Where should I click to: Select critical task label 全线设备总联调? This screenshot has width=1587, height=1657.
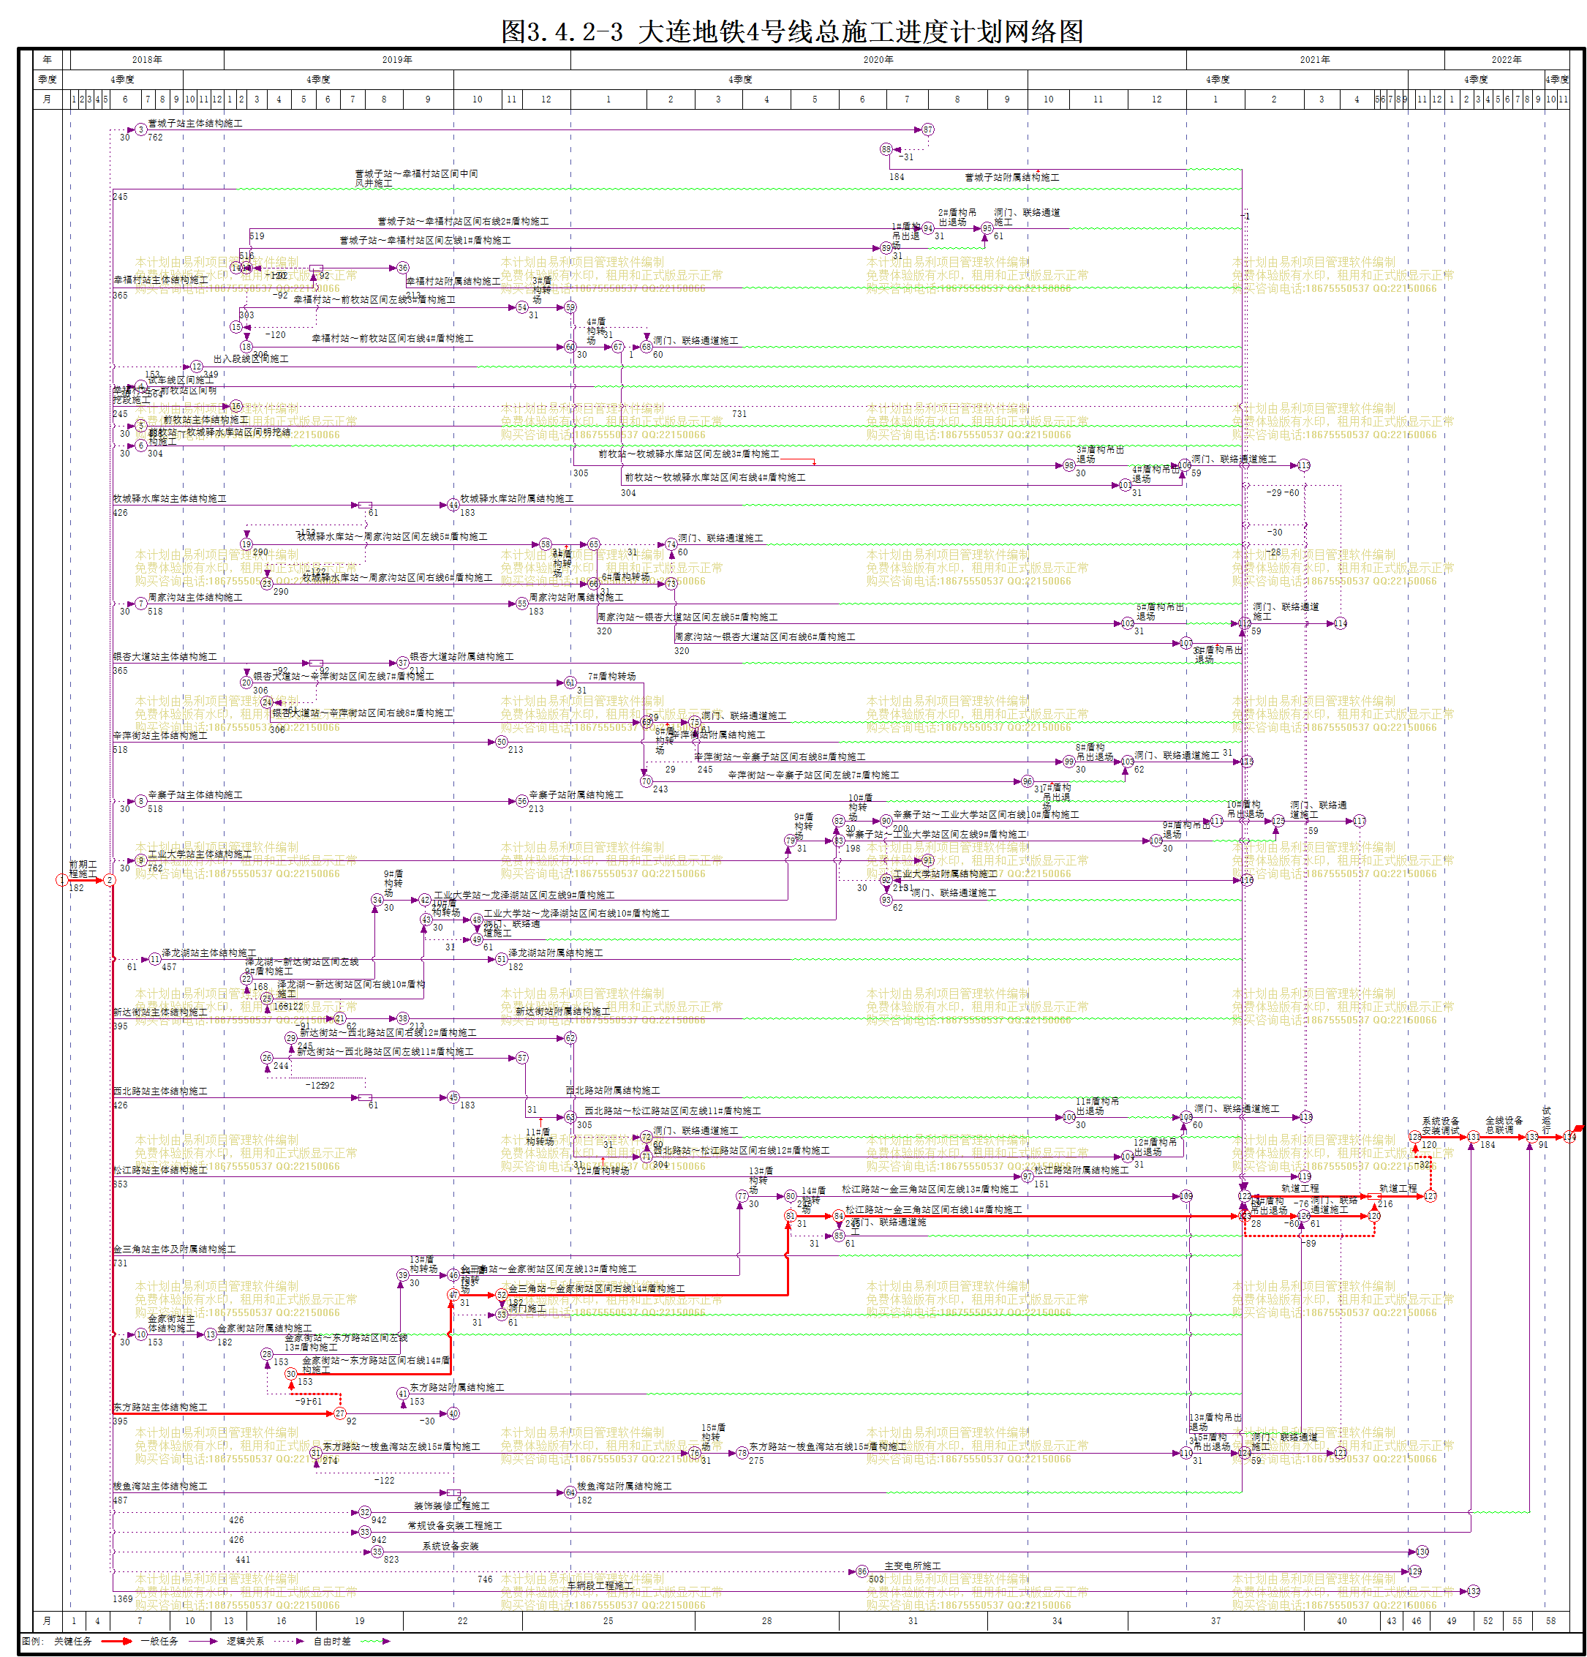(1504, 1124)
